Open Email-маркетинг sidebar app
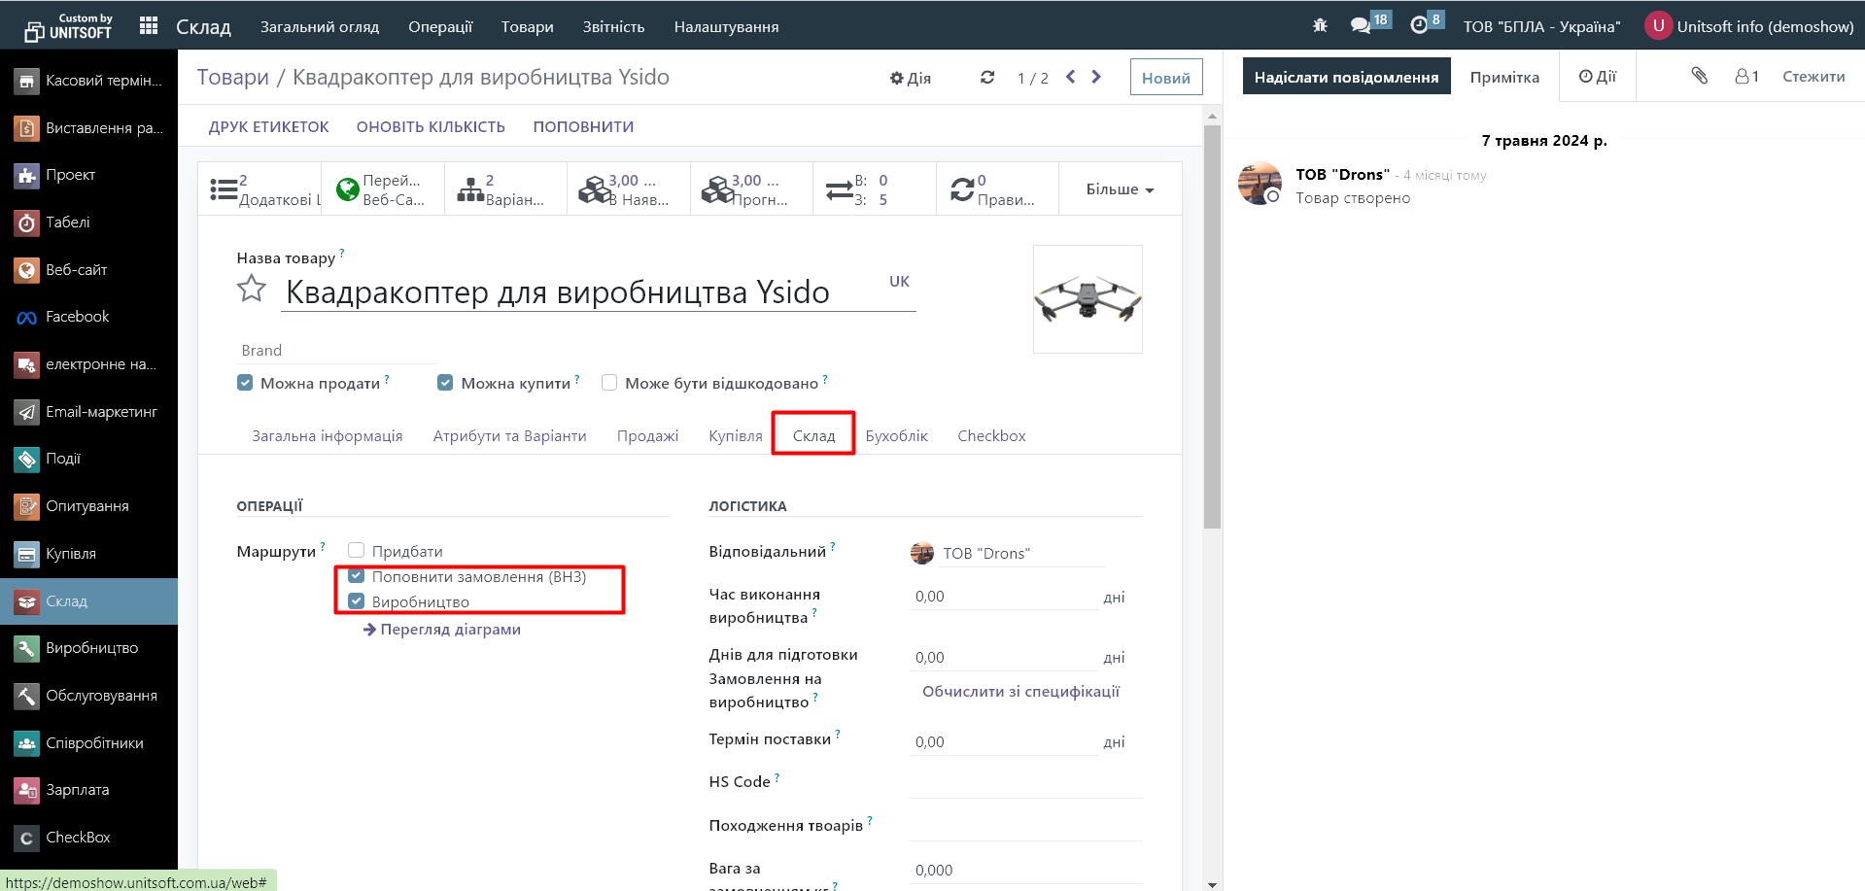The height and width of the screenshot is (891, 1865). coord(88,412)
